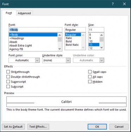This screenshot has height=132, width=131.
Task: Open Text Effects options
Action: coord(38,127)
